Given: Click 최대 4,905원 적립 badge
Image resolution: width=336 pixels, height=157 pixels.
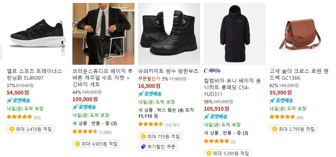Looking at the screenshot, I should coord(96,144).
